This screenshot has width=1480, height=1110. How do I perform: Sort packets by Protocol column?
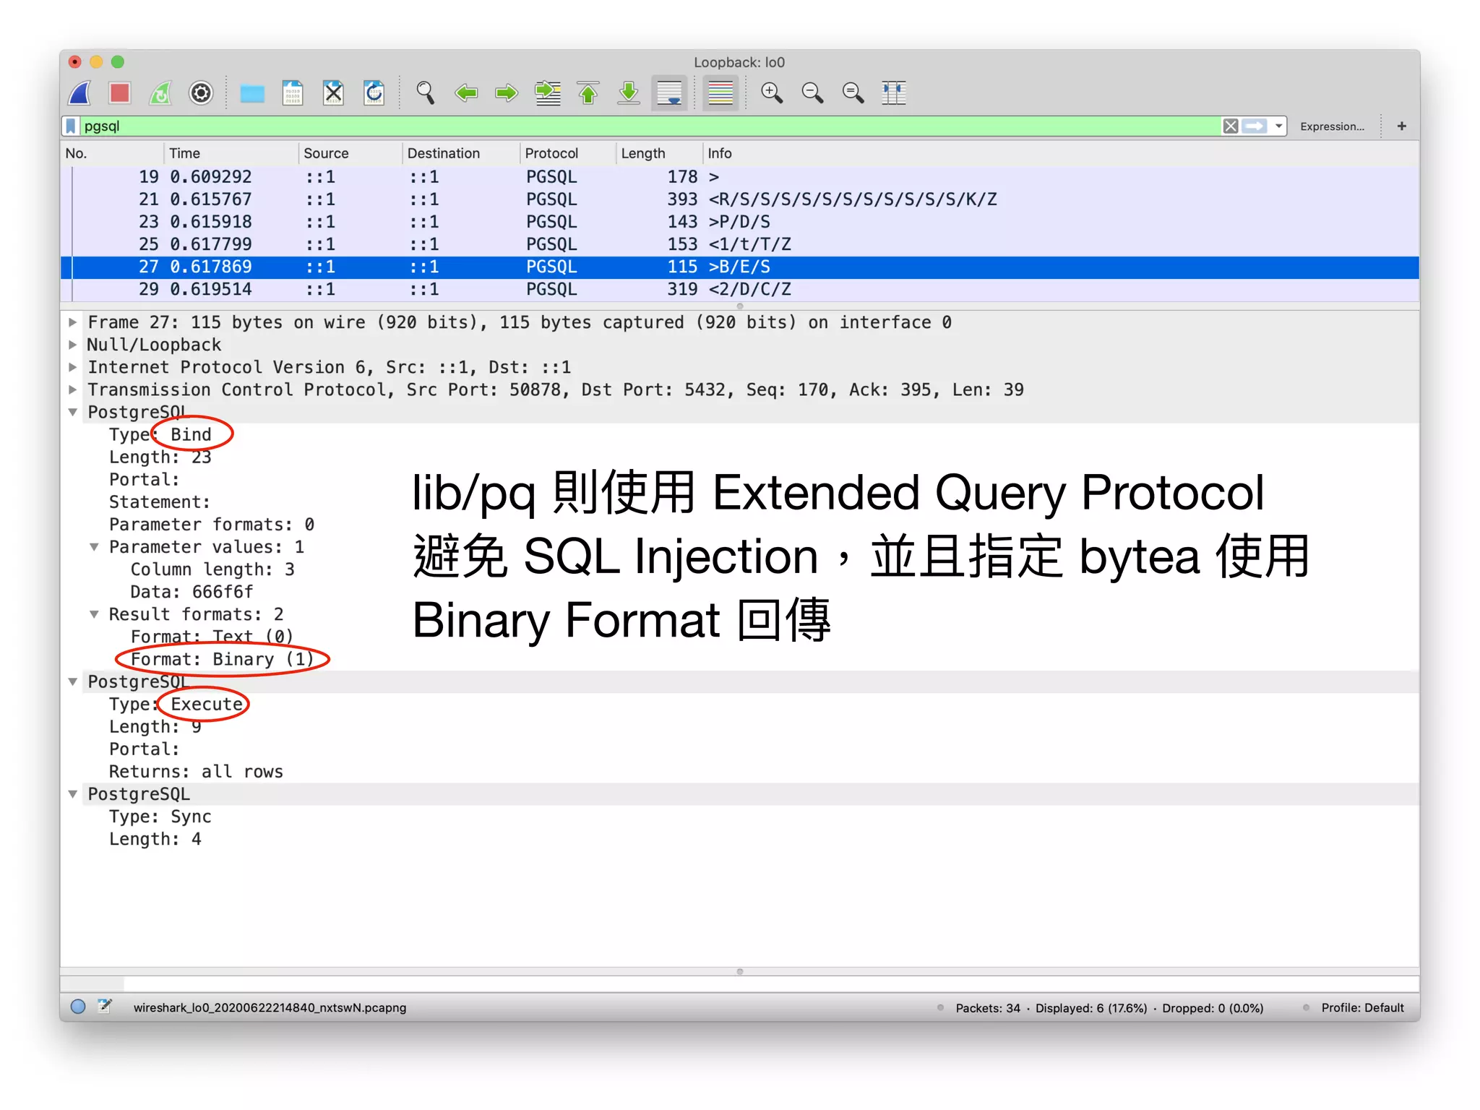[567, 153]
